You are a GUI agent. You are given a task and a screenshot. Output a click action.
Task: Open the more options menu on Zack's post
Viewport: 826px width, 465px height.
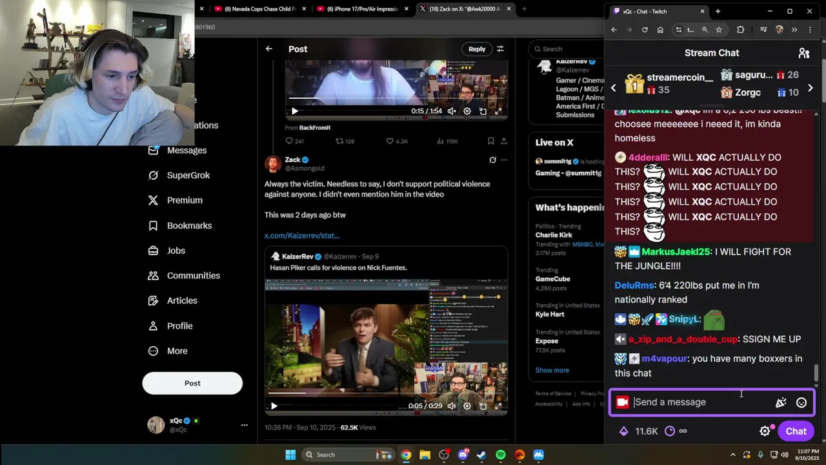coord(504,160)
